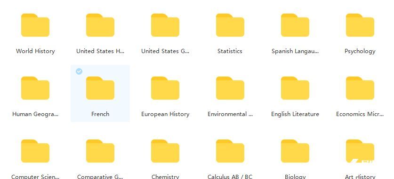This screenshot has width=394, height=179.
Task: Click the United States G... label
Action: pyautogui.click(x=165, y=51)
